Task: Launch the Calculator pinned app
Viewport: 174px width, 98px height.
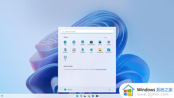Action: (65, 50)
